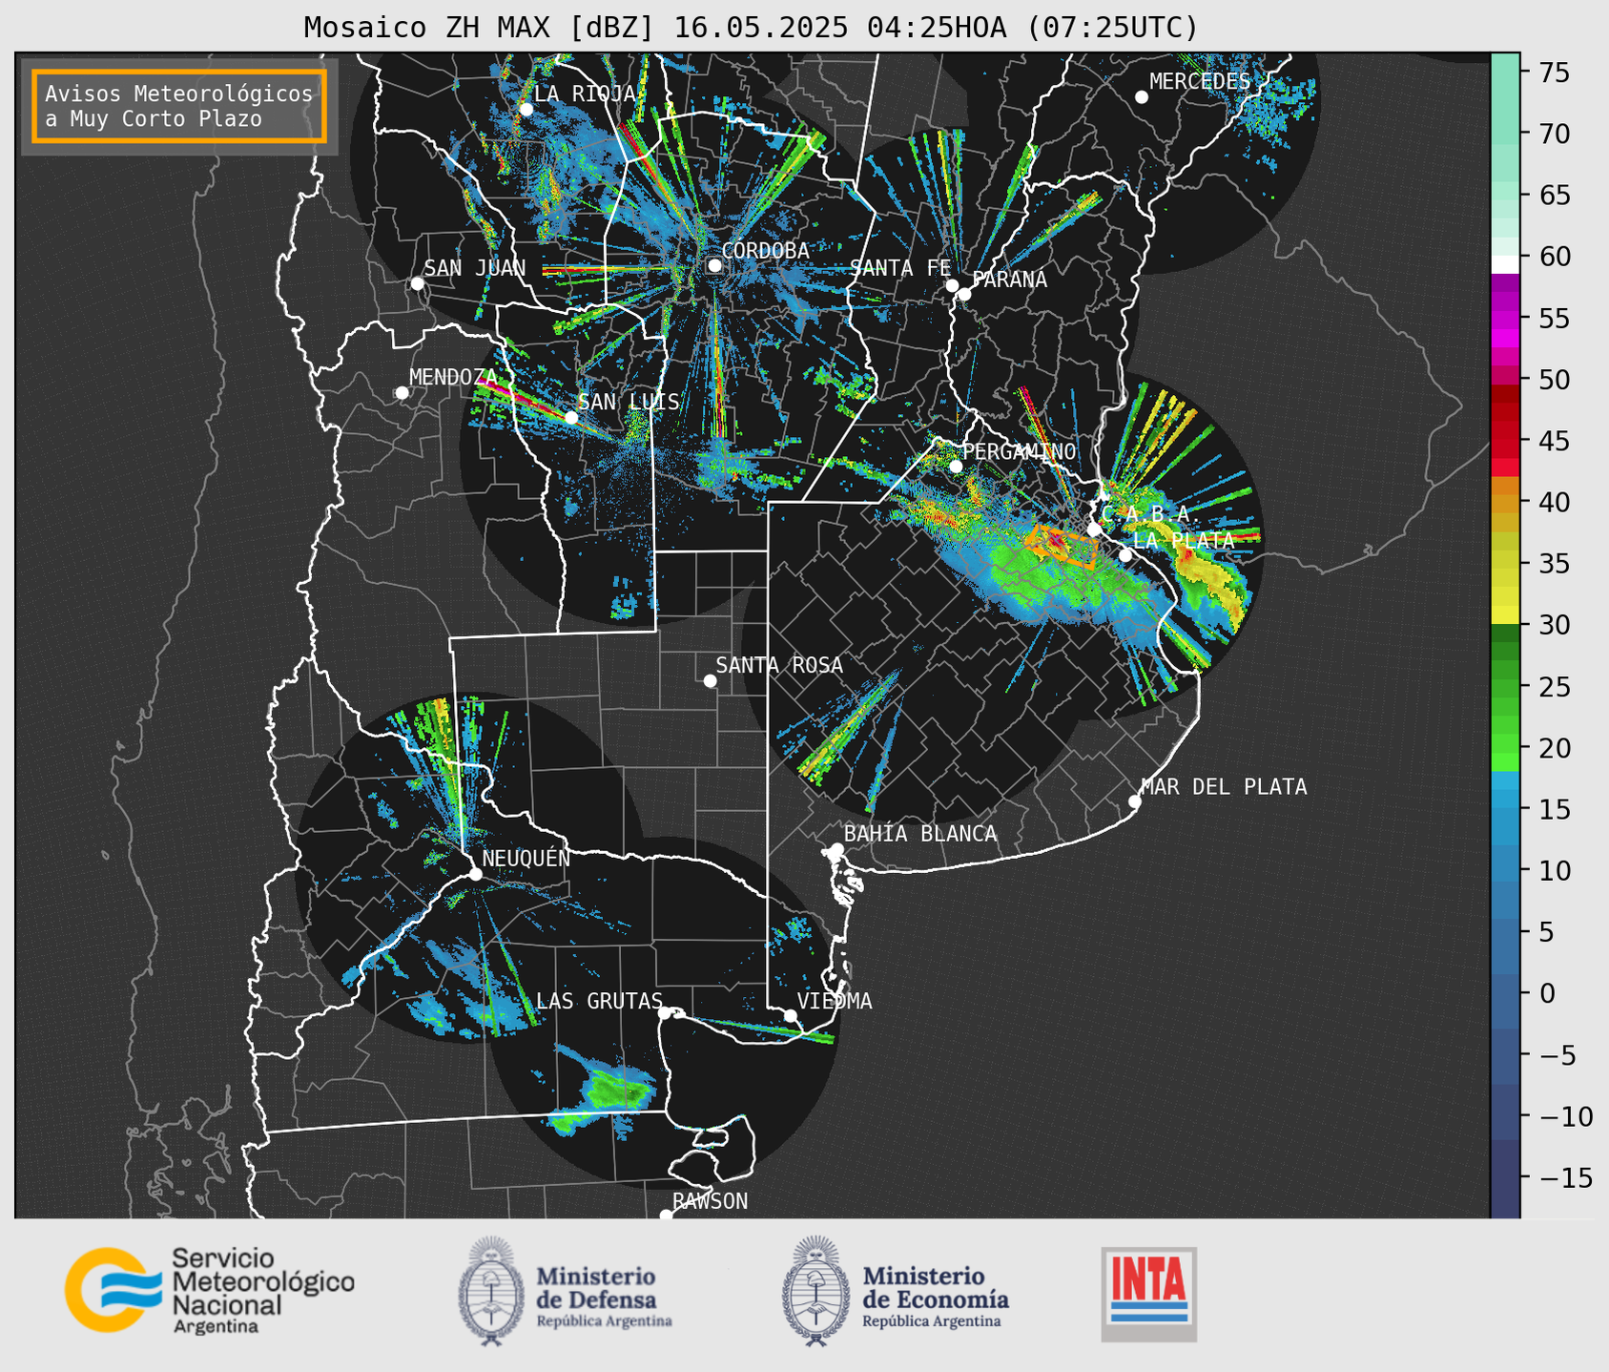Click the BAHÍA BLANCA label
The image size is (1609, 1372).
click(920, 834)
